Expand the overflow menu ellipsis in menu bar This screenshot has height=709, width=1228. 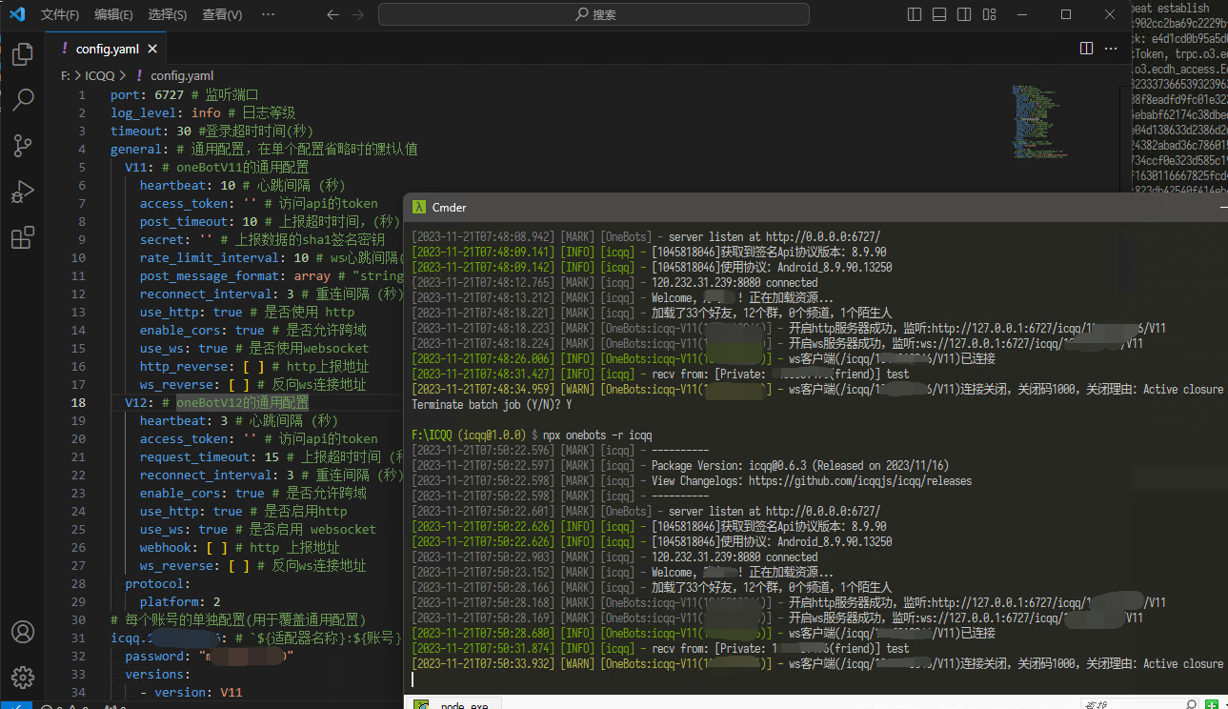(x=268, y=14)
